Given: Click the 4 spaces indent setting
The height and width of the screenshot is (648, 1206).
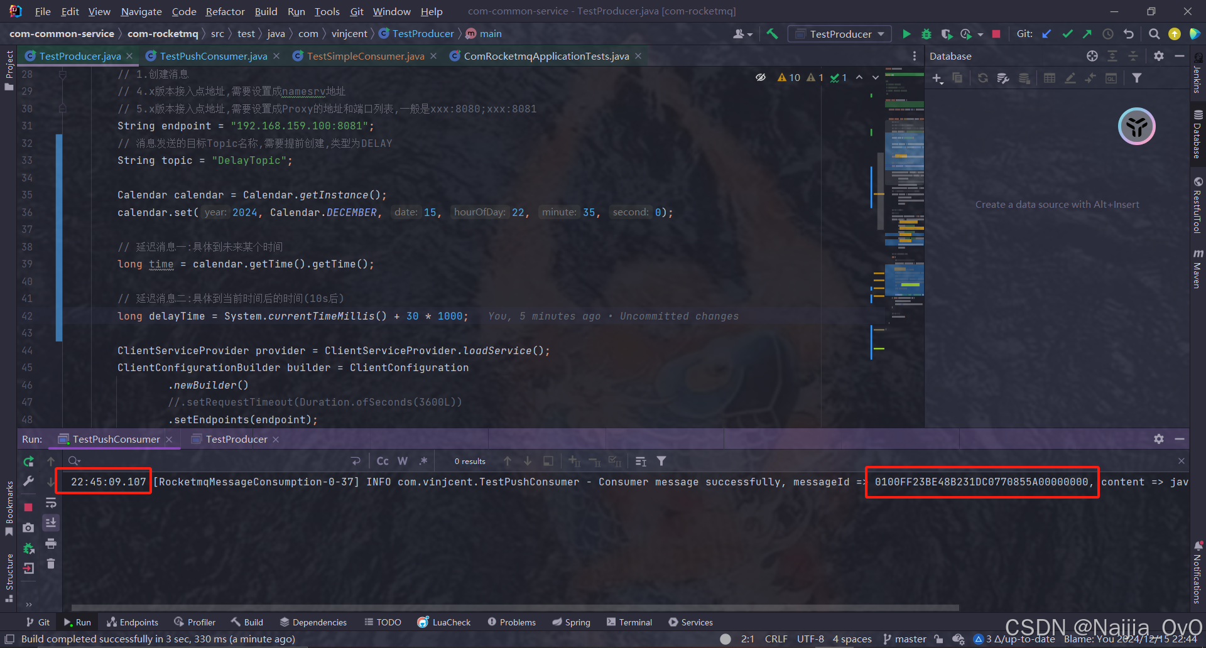Looking at the screenshot, I should tap(852, 639).
